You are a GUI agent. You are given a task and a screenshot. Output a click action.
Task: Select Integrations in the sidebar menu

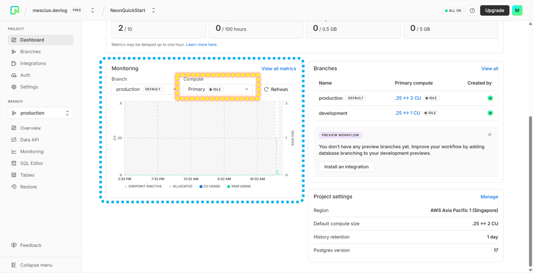point(33,63)
